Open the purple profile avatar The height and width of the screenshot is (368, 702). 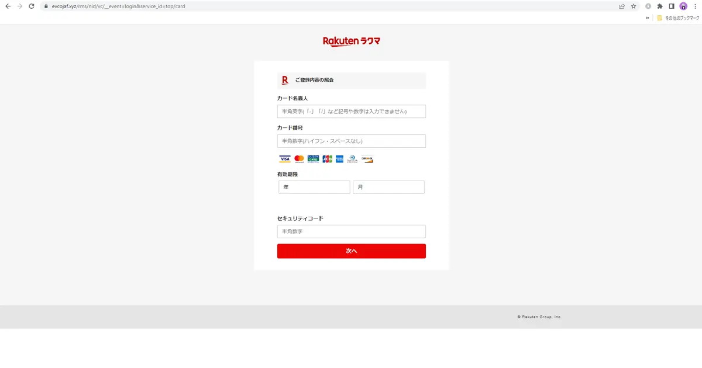[683, 6]
